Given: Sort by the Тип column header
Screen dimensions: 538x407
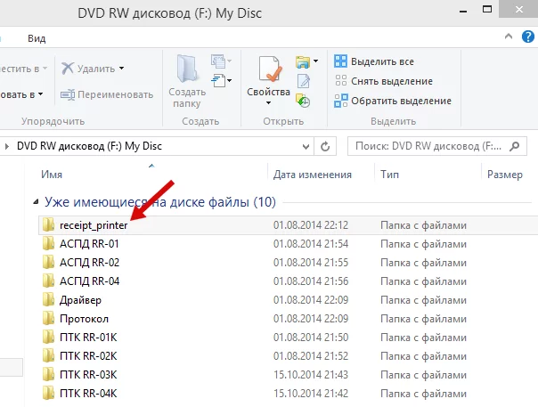Looking at the screenshot, I should tap(390, 175).
